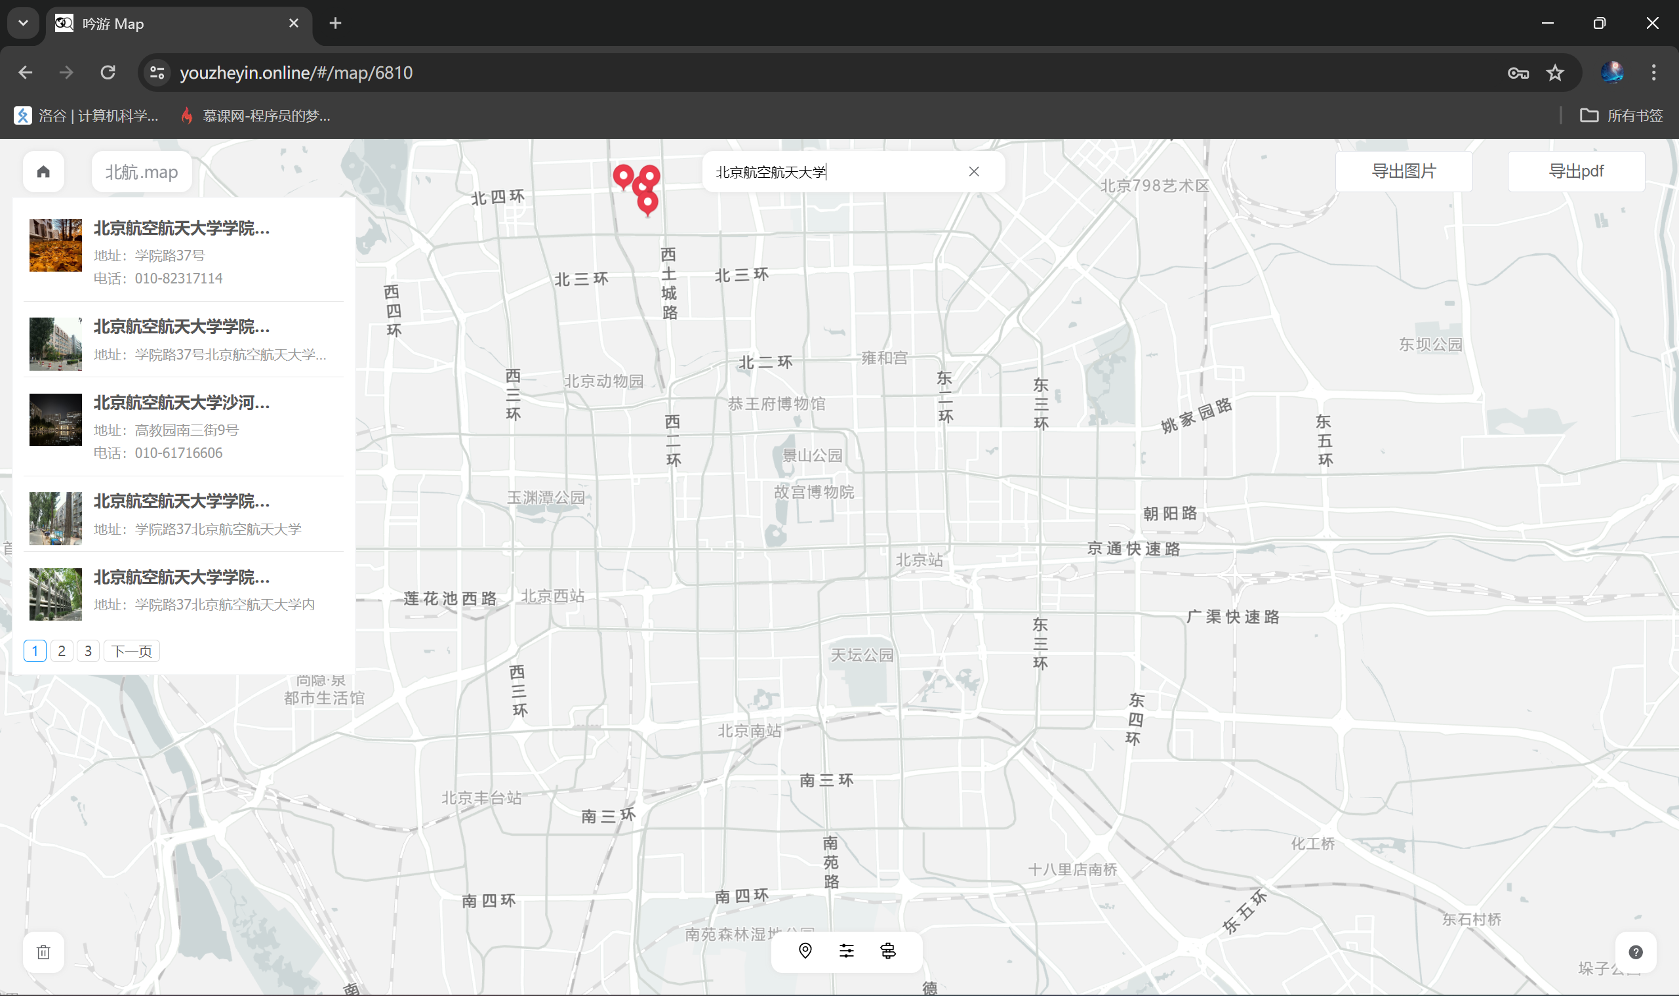Click the trash delete icon
Viewport: 1679px width, 996px height.
pyautogui.click(x=43, y=951)
